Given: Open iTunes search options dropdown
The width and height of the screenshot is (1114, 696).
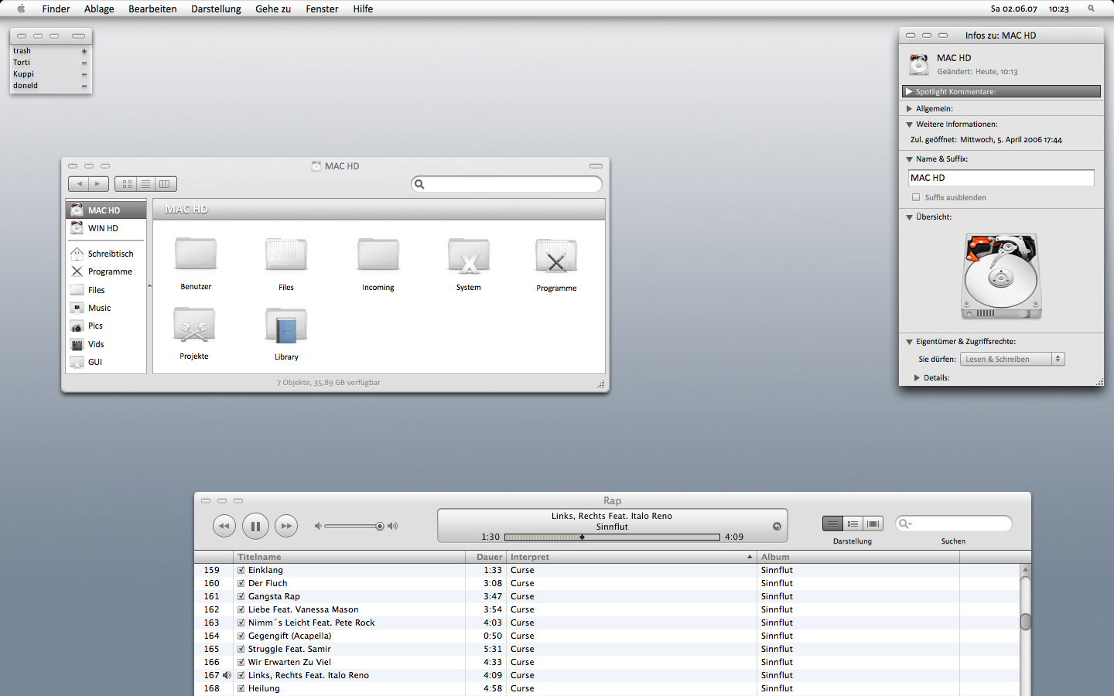Looking at the screenshot, I should tap(905, 524).
